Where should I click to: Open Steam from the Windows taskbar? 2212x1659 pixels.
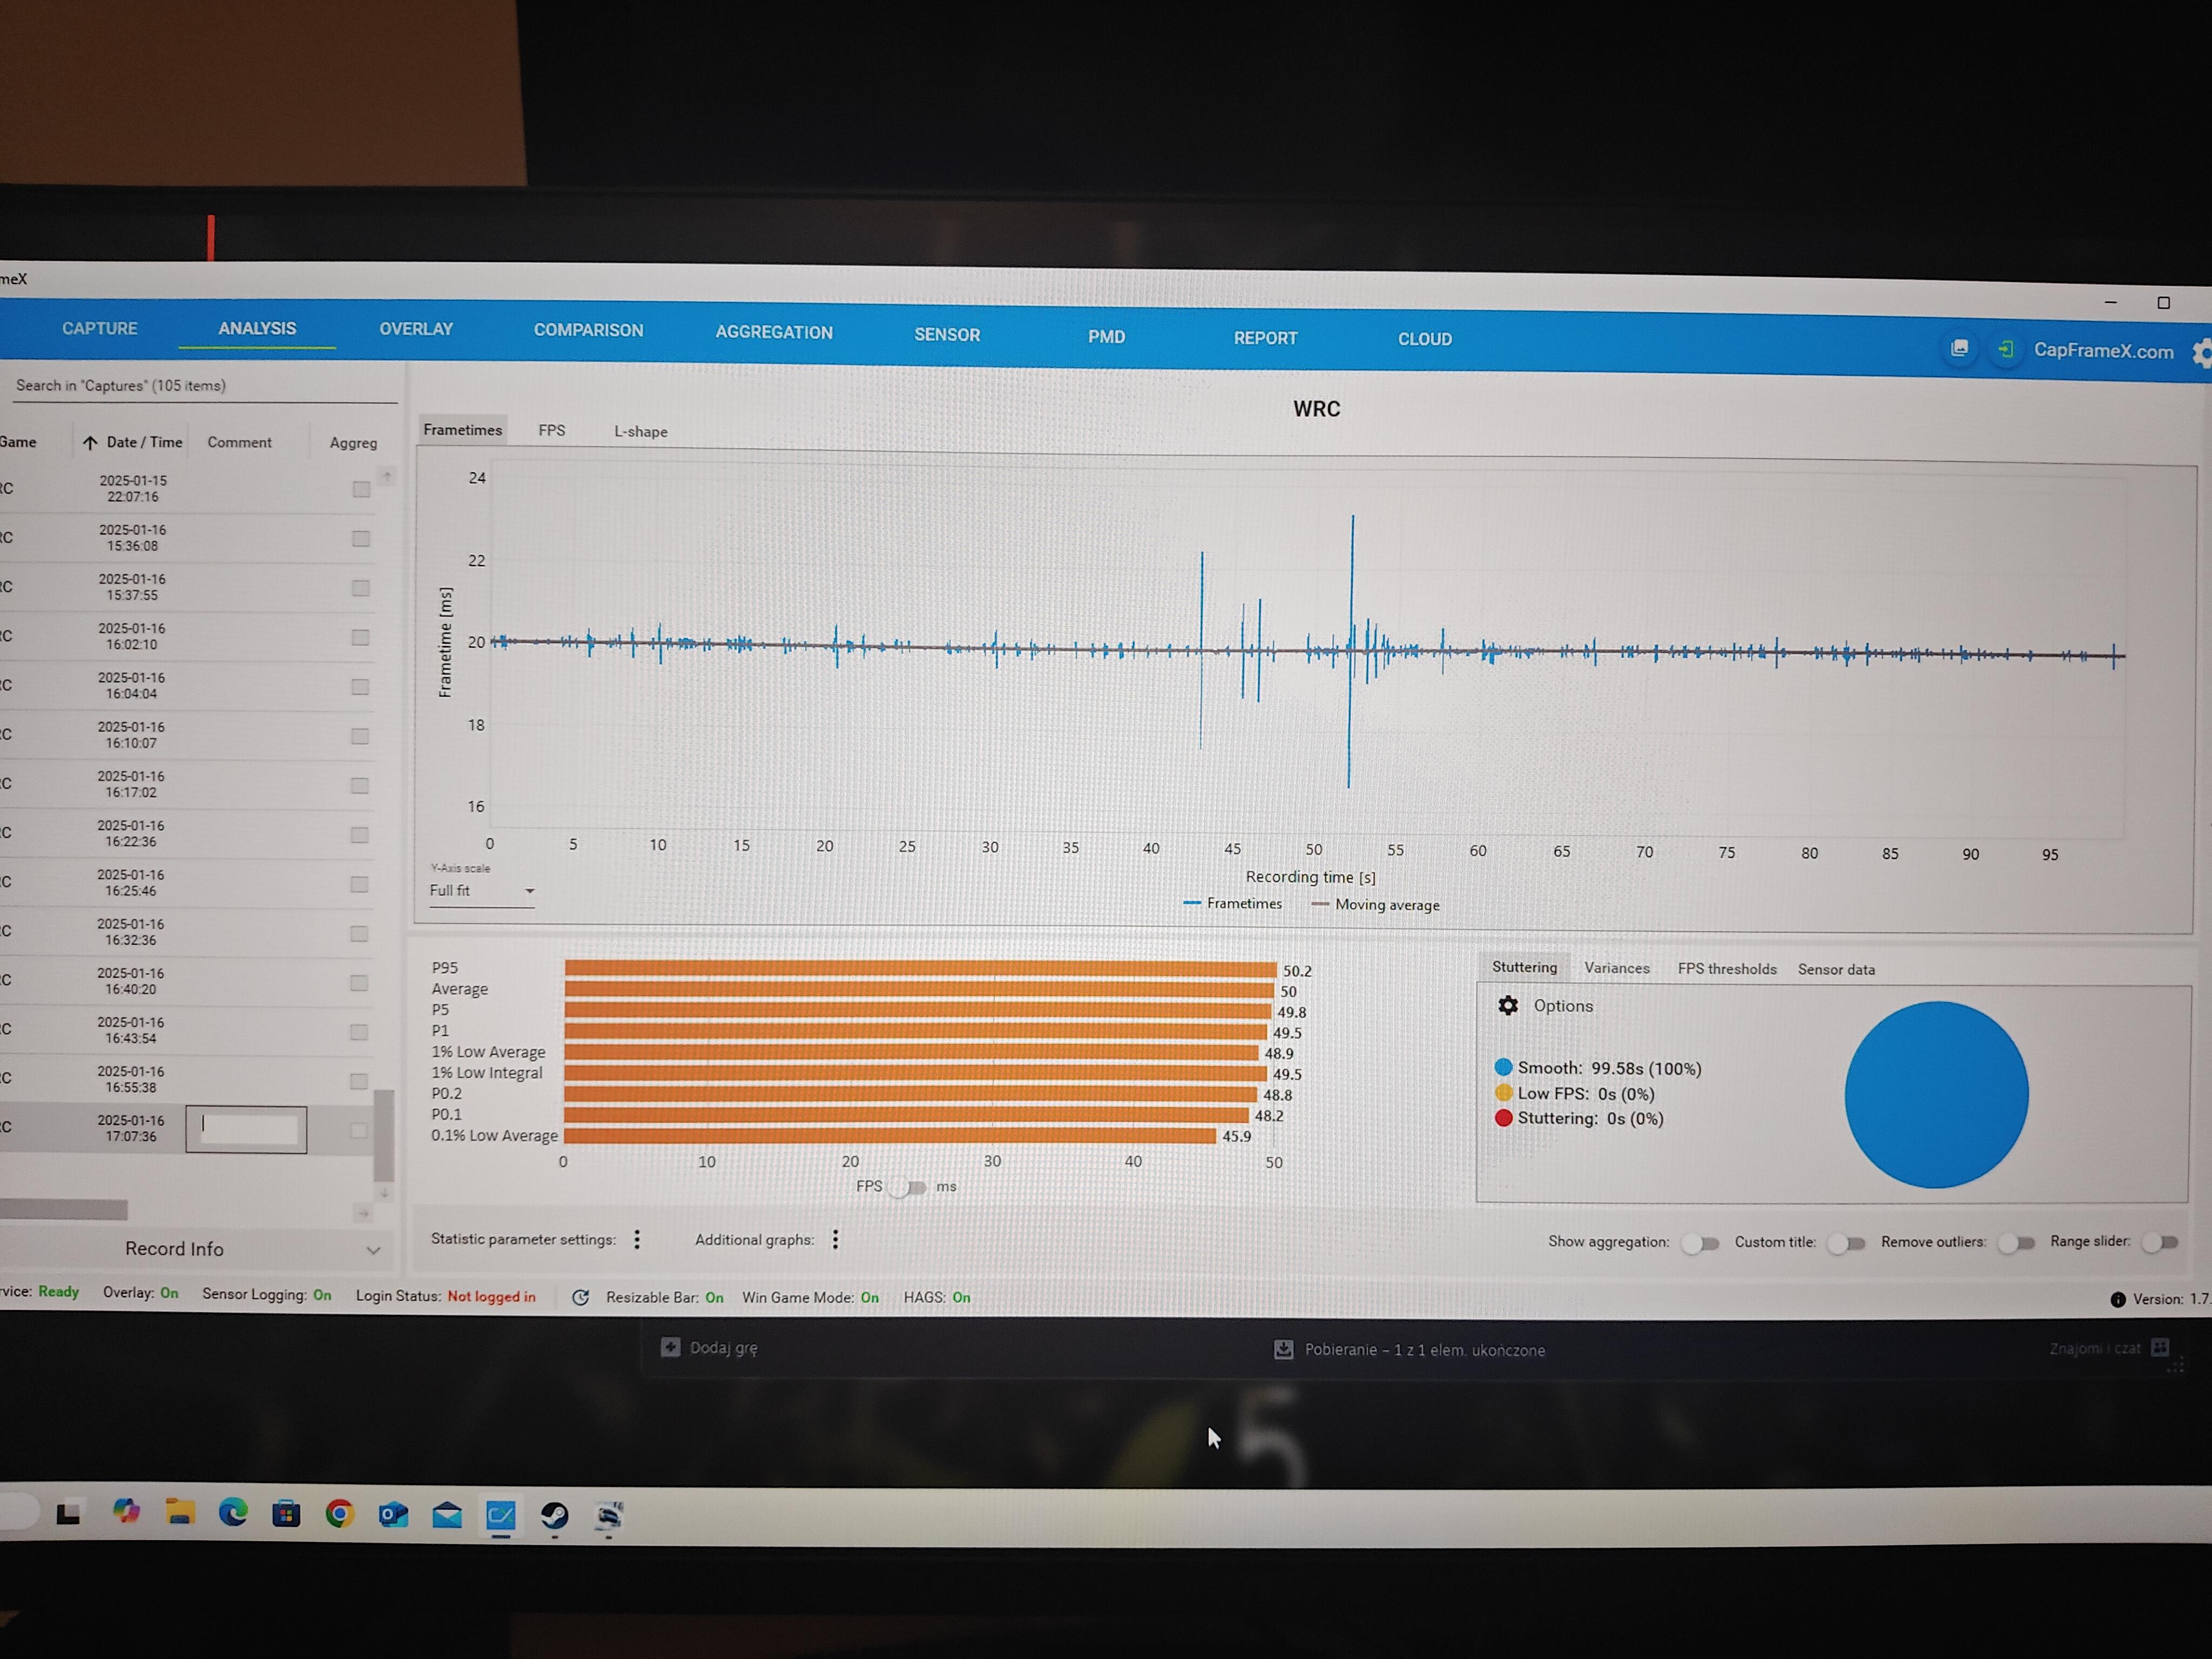click(x=554, y=1516)
